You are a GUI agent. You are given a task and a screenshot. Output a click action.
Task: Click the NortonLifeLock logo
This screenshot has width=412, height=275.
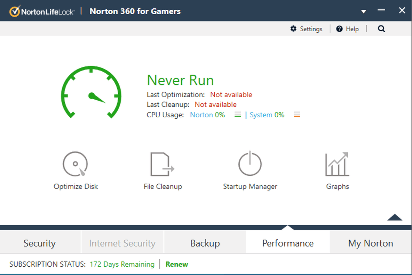pos(42,11)
